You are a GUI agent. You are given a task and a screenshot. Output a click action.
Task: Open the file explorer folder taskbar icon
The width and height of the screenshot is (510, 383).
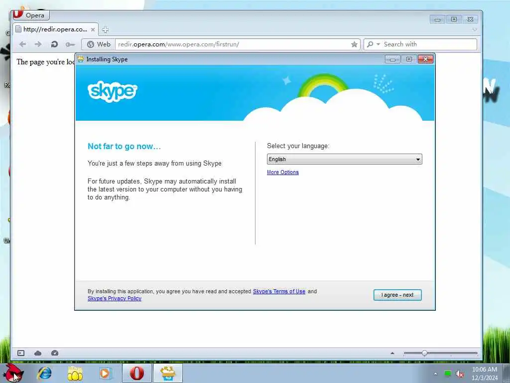coord(75,373)
